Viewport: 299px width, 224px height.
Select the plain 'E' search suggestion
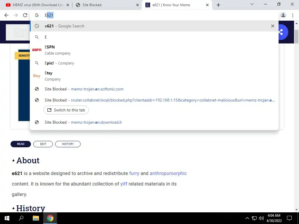[x=154, y=37]
